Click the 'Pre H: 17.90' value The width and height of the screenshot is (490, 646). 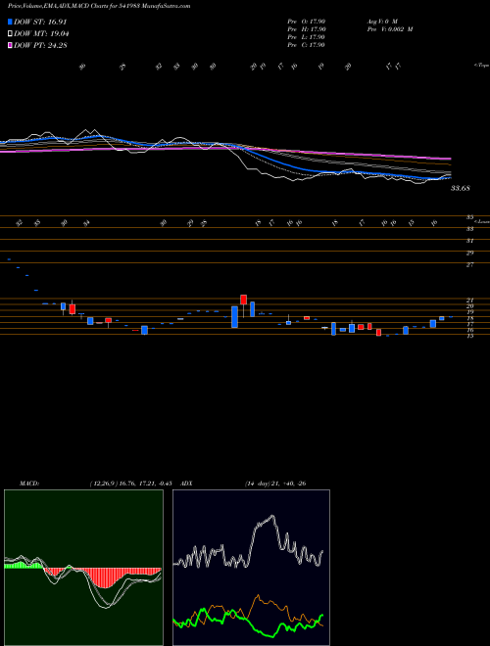click(307, 29)
